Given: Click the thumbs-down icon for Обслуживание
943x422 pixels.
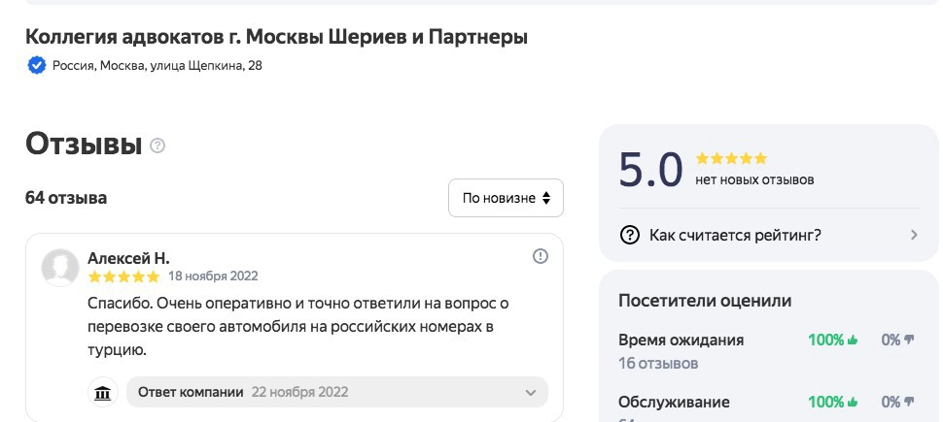Looking at the screenshot, I should 910,402.
